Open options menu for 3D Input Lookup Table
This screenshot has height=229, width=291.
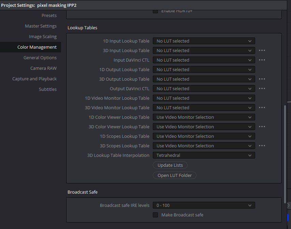click(262, 51)
